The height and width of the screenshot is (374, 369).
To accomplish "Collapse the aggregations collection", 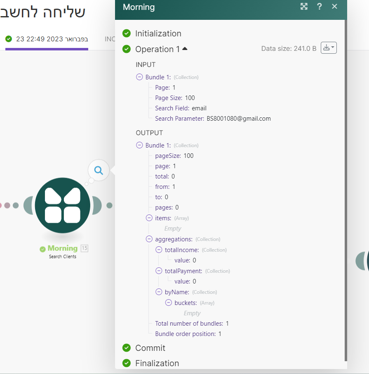I will click(149, 239).
